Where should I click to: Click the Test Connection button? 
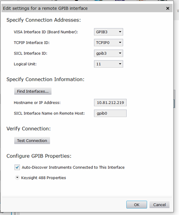[32, 140]
